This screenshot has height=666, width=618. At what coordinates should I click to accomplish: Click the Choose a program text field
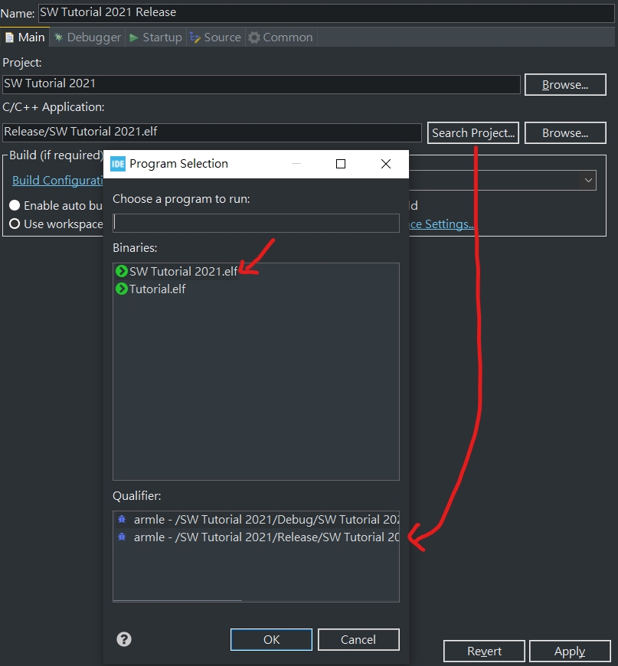coord(256,223)
